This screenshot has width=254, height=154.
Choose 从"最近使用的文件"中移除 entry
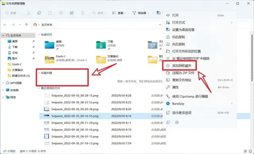pos(199,58)
